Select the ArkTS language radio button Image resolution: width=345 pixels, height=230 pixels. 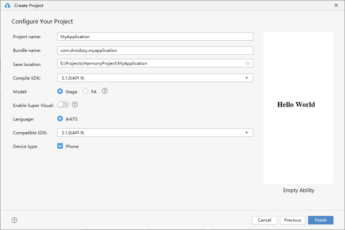[x=60, y=118]
